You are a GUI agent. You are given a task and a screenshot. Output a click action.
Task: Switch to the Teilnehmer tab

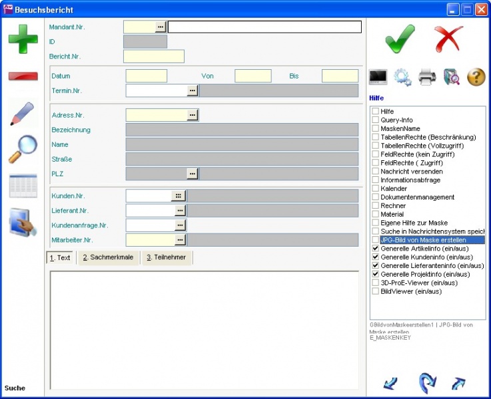(x=167, y=257)
